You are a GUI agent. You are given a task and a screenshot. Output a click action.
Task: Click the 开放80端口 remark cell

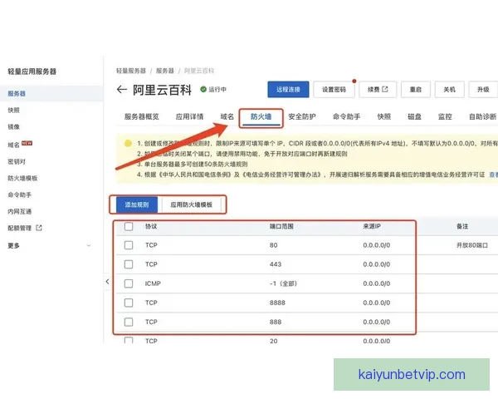tap(472, 245)
